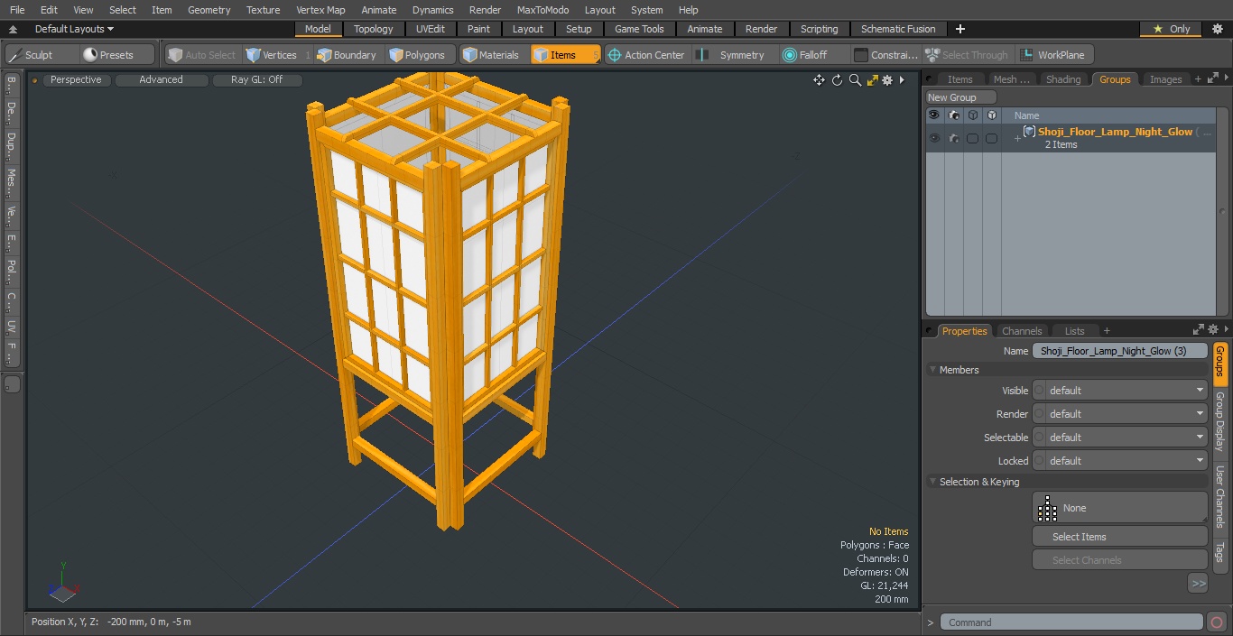Viewport: 1233px width, 636px height.
Task: Switch to the Shading tab
Action: (1062, 79)
